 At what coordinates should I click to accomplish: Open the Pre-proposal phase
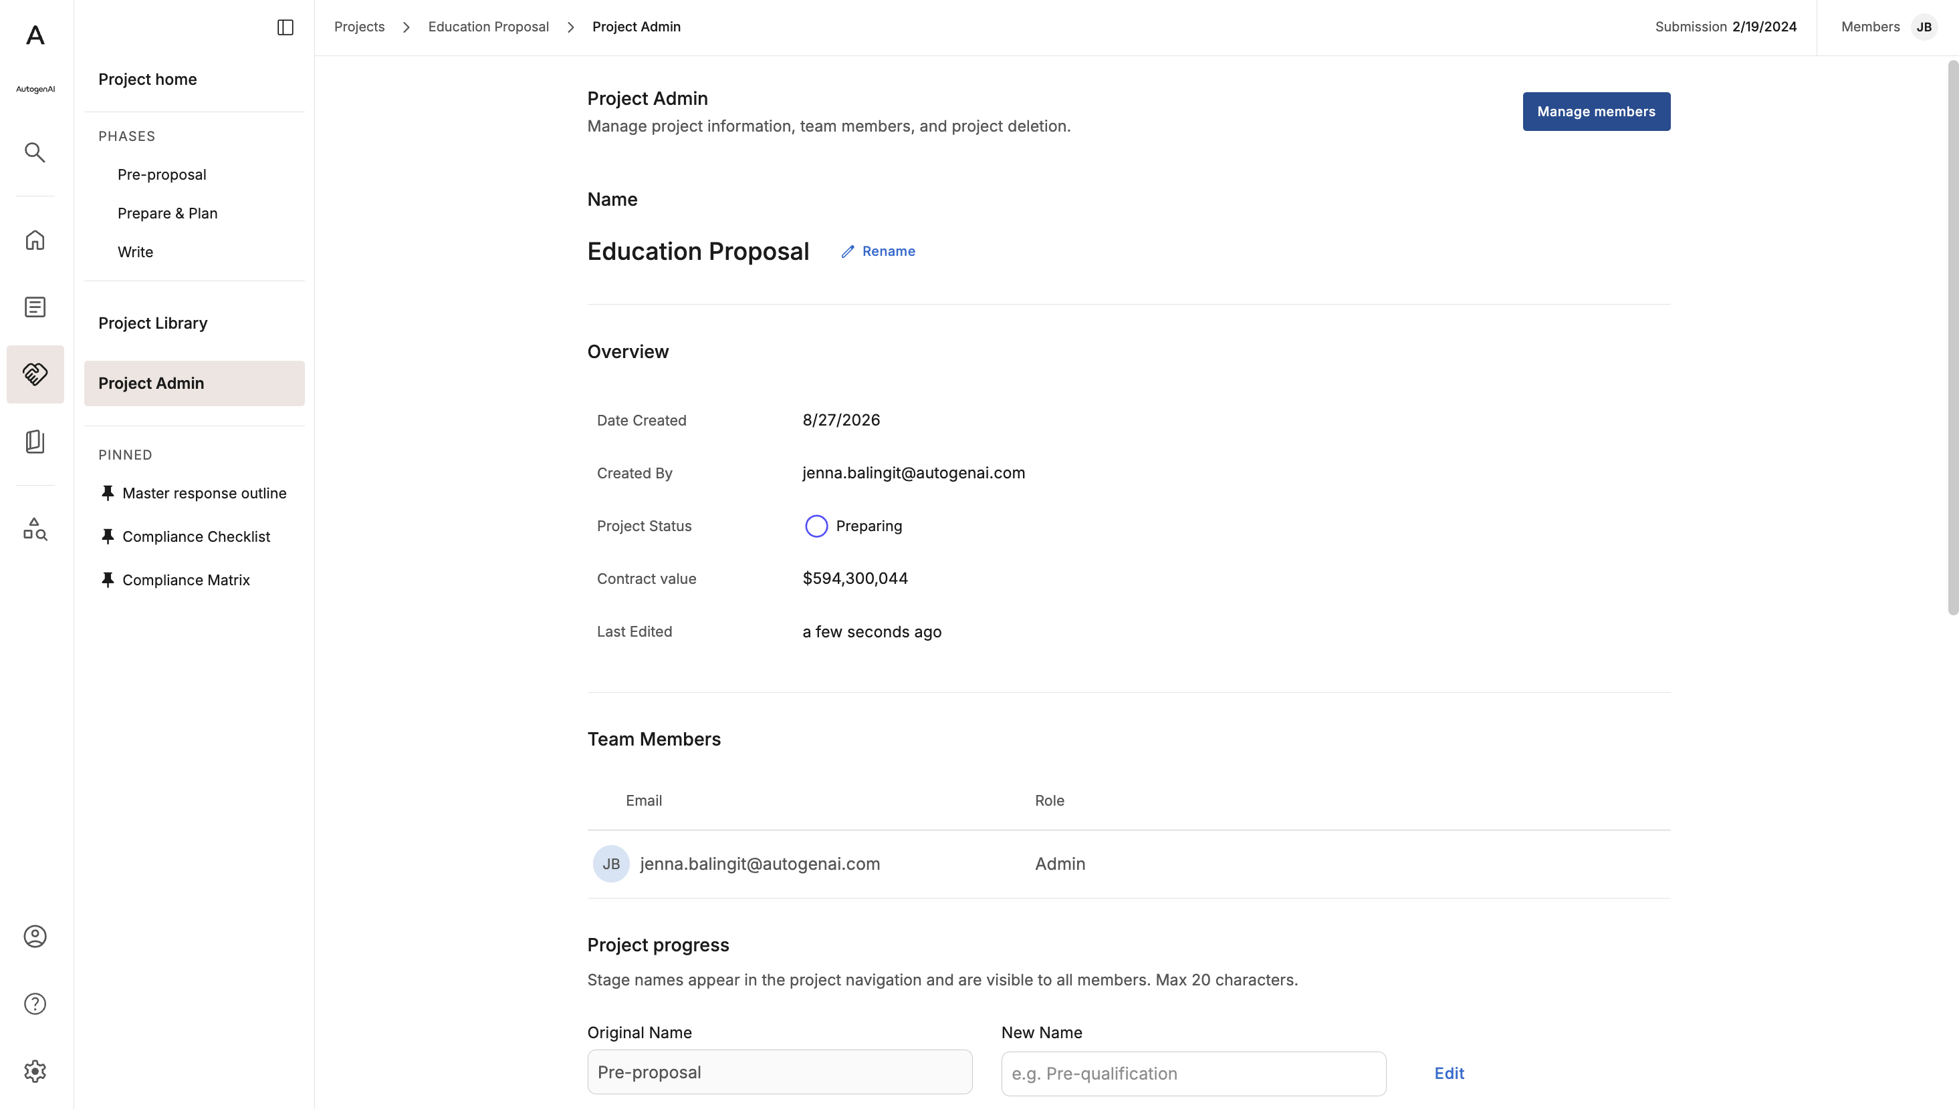(x=162, y=174)
